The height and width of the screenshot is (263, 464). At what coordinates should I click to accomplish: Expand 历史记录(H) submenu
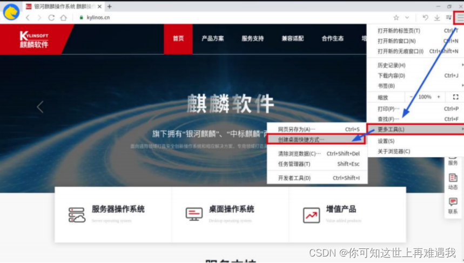pos(415,65)
